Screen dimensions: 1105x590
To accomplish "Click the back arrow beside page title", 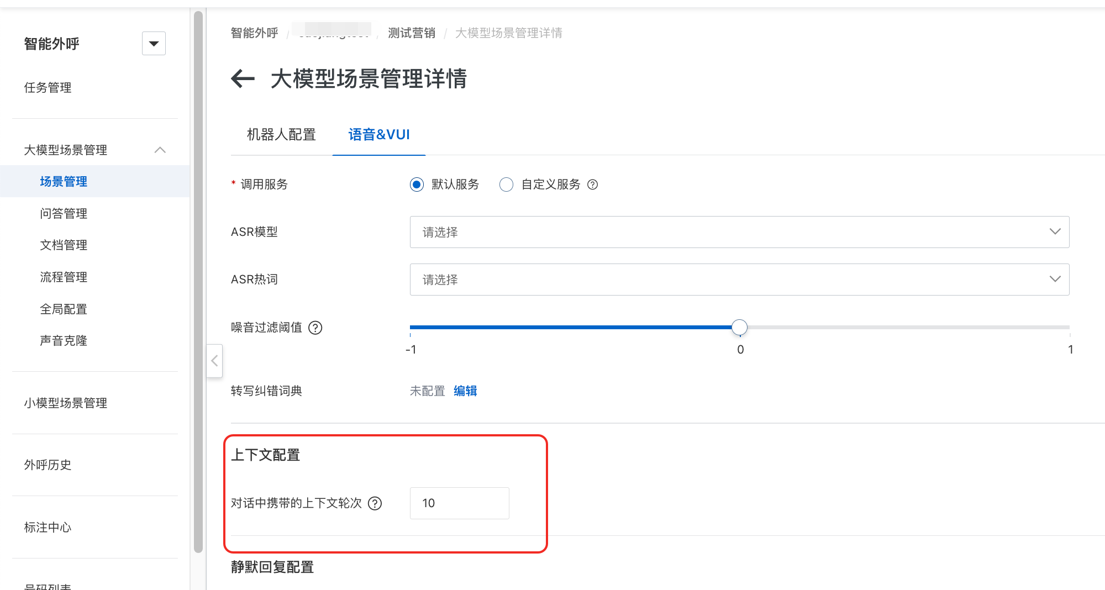I will pos(243,78).
